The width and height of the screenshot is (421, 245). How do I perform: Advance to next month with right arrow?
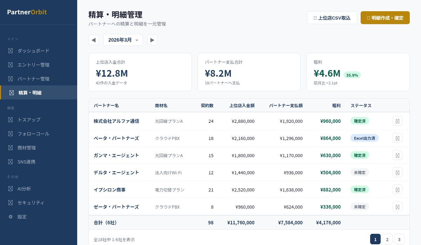152,40
